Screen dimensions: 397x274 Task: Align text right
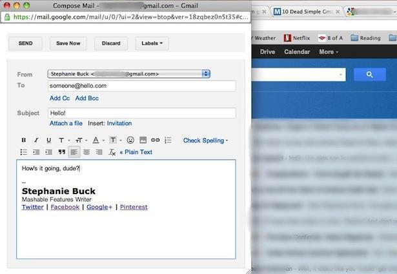point(99,152)
